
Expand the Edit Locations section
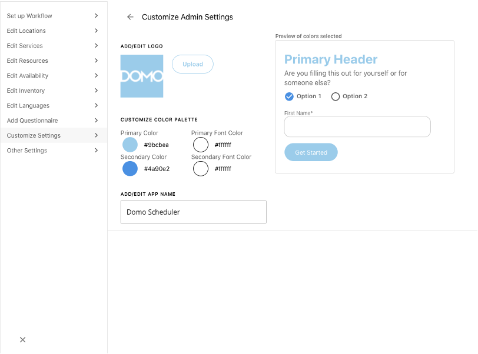tap(53, 31)
